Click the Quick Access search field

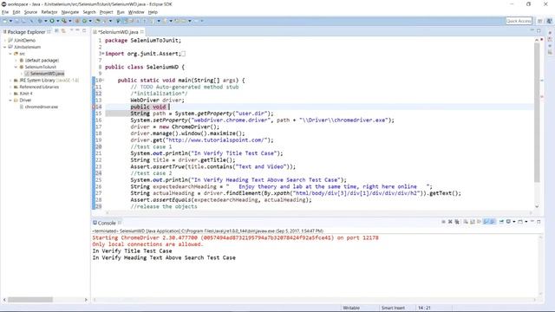click(x=519, y=21)
